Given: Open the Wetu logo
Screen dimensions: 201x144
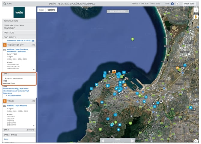Looking at the screenshot, I should pyautogui.click(x=19, y=12).
